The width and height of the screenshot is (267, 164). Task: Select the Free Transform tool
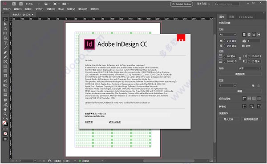pos(5,85)
